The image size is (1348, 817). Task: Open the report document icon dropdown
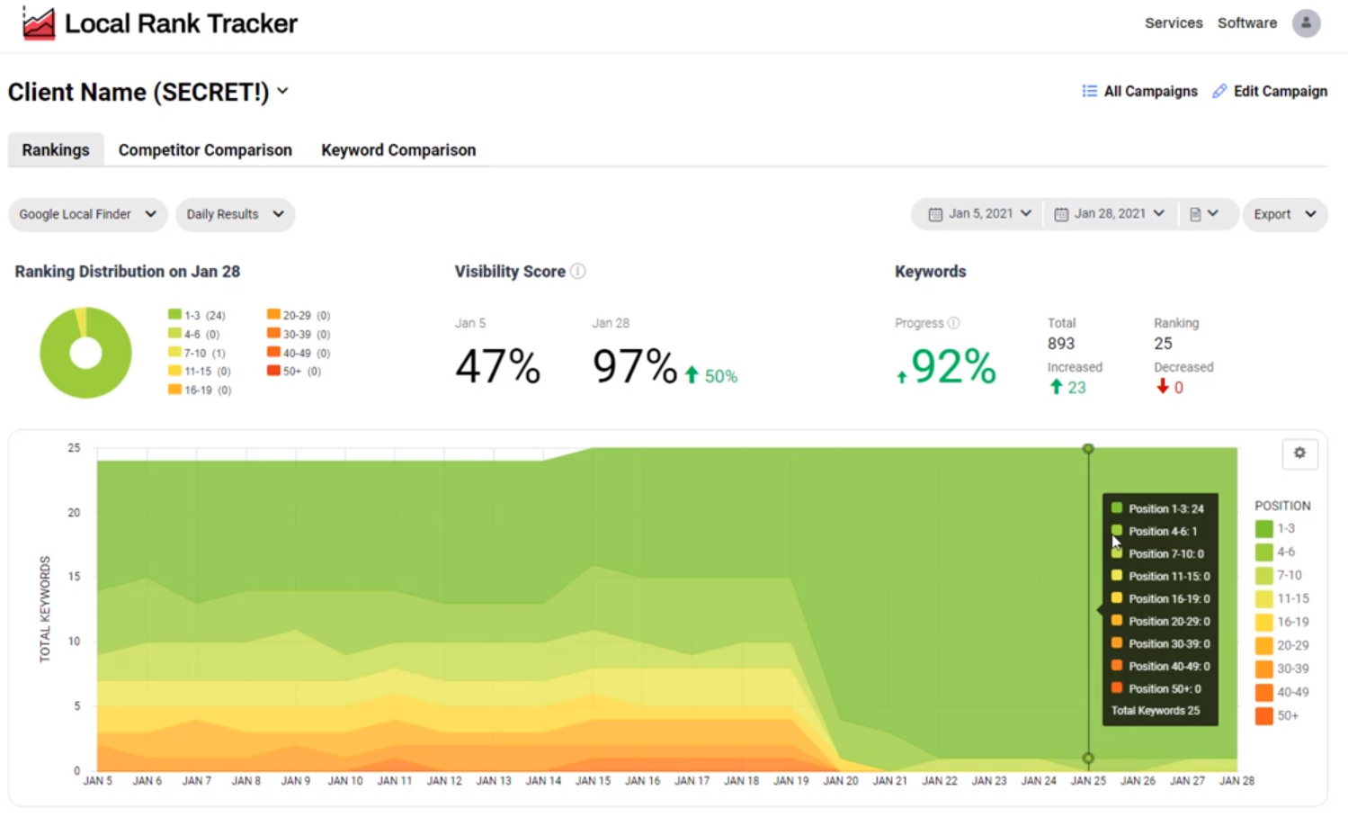tap(1203, 214)
